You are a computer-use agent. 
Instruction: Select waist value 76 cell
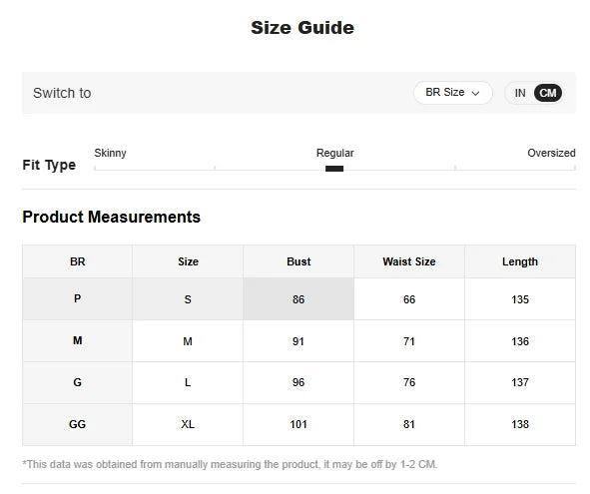click(409, 382)
